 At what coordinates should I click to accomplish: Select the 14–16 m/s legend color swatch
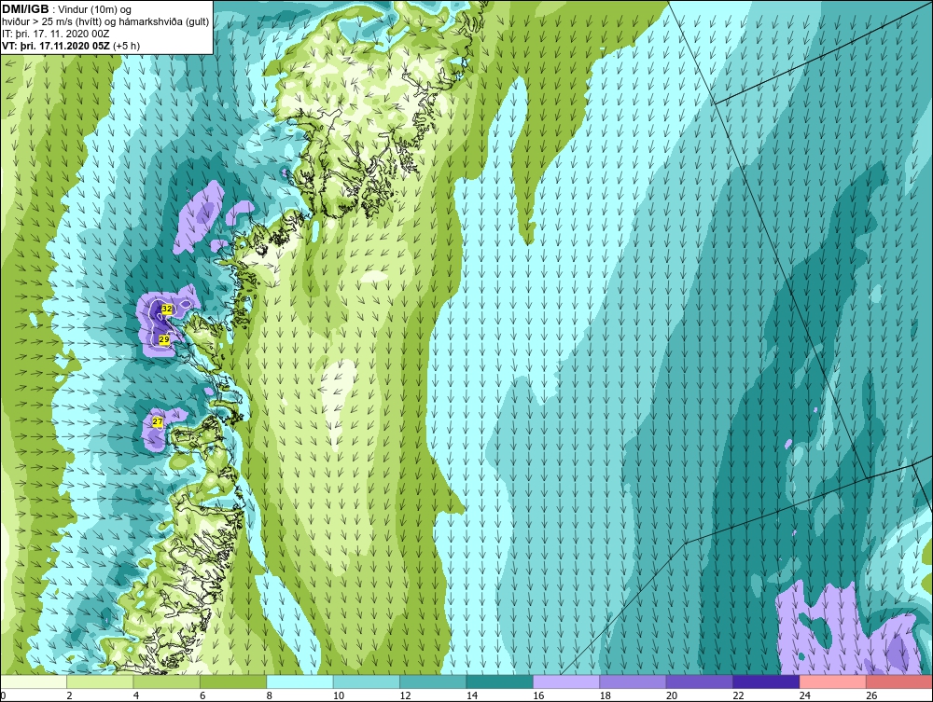click(x=500, y=681)
